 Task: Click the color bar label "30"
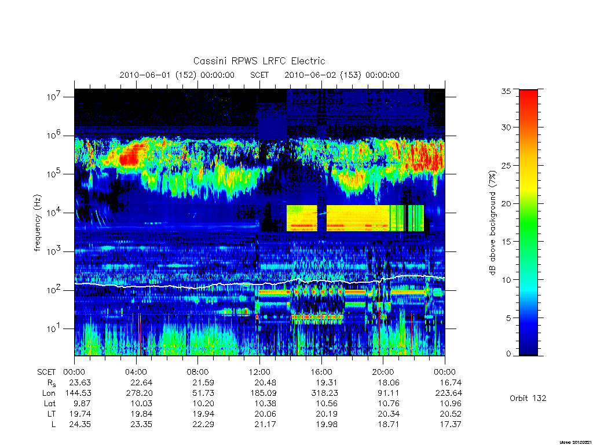(x=506, y=127)
